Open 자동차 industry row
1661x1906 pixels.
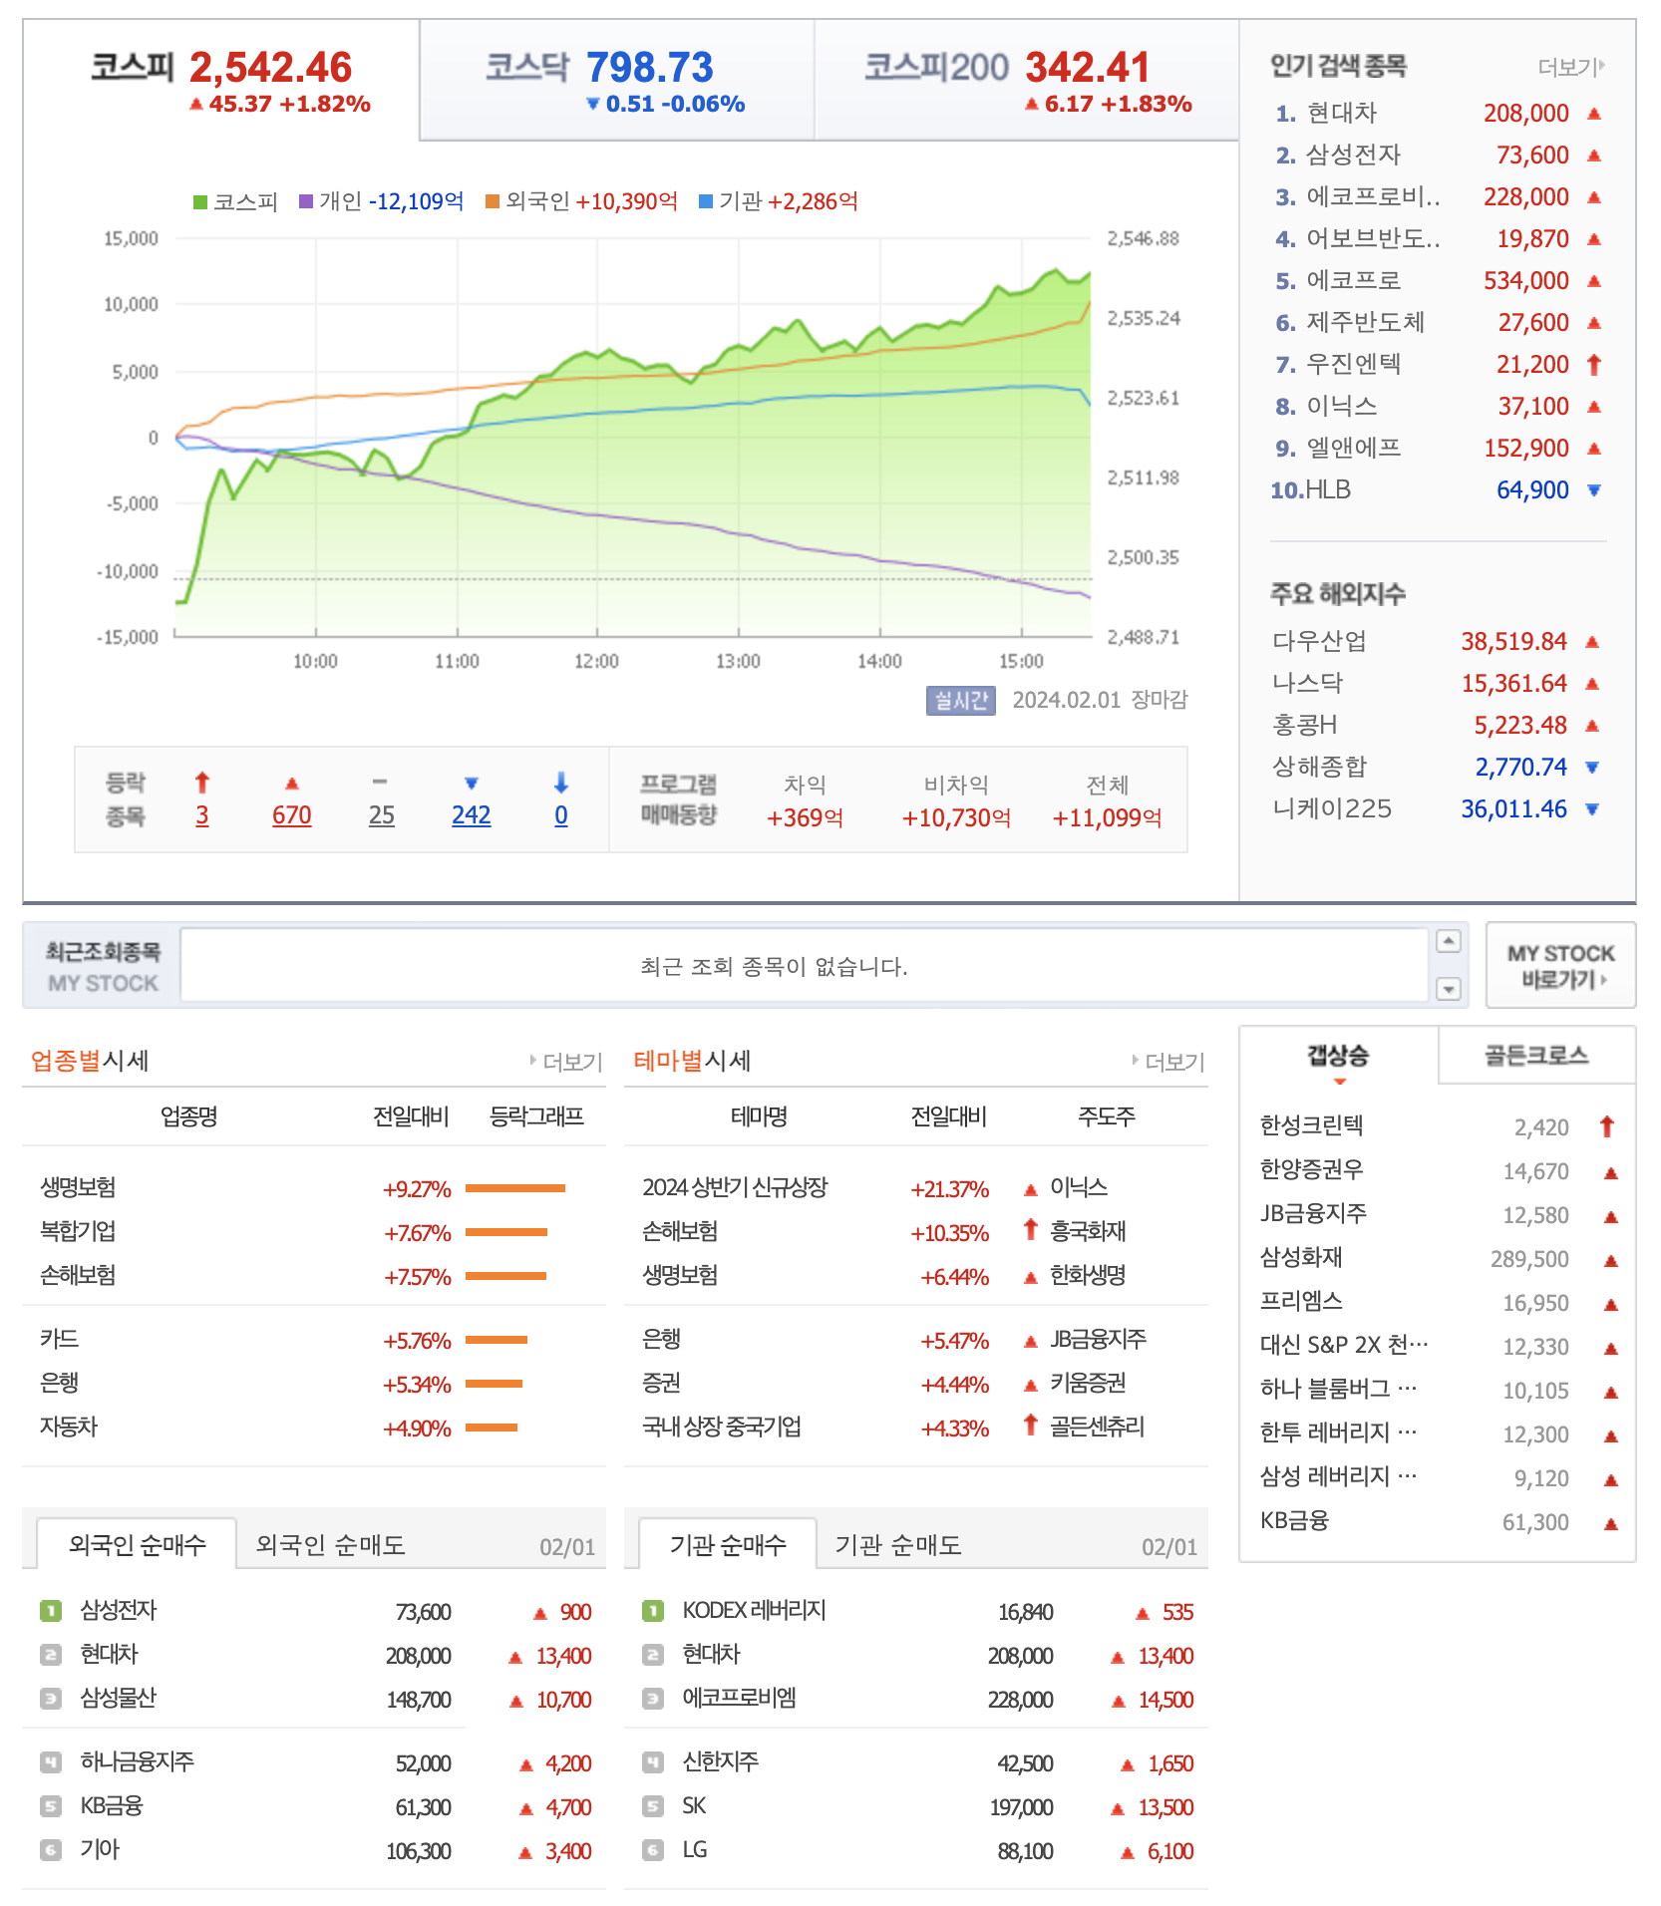[x=69, y=1428]
